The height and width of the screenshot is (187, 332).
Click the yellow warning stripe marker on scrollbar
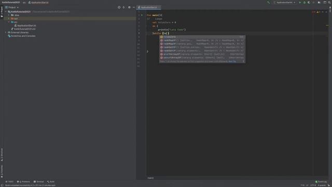pyautogui.click(x=327, y=25)
